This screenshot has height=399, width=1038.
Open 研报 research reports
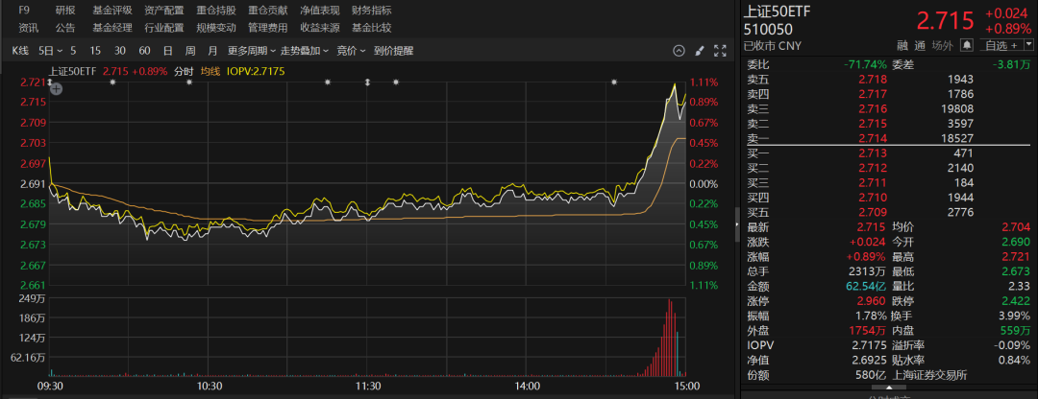click(65, 10)
